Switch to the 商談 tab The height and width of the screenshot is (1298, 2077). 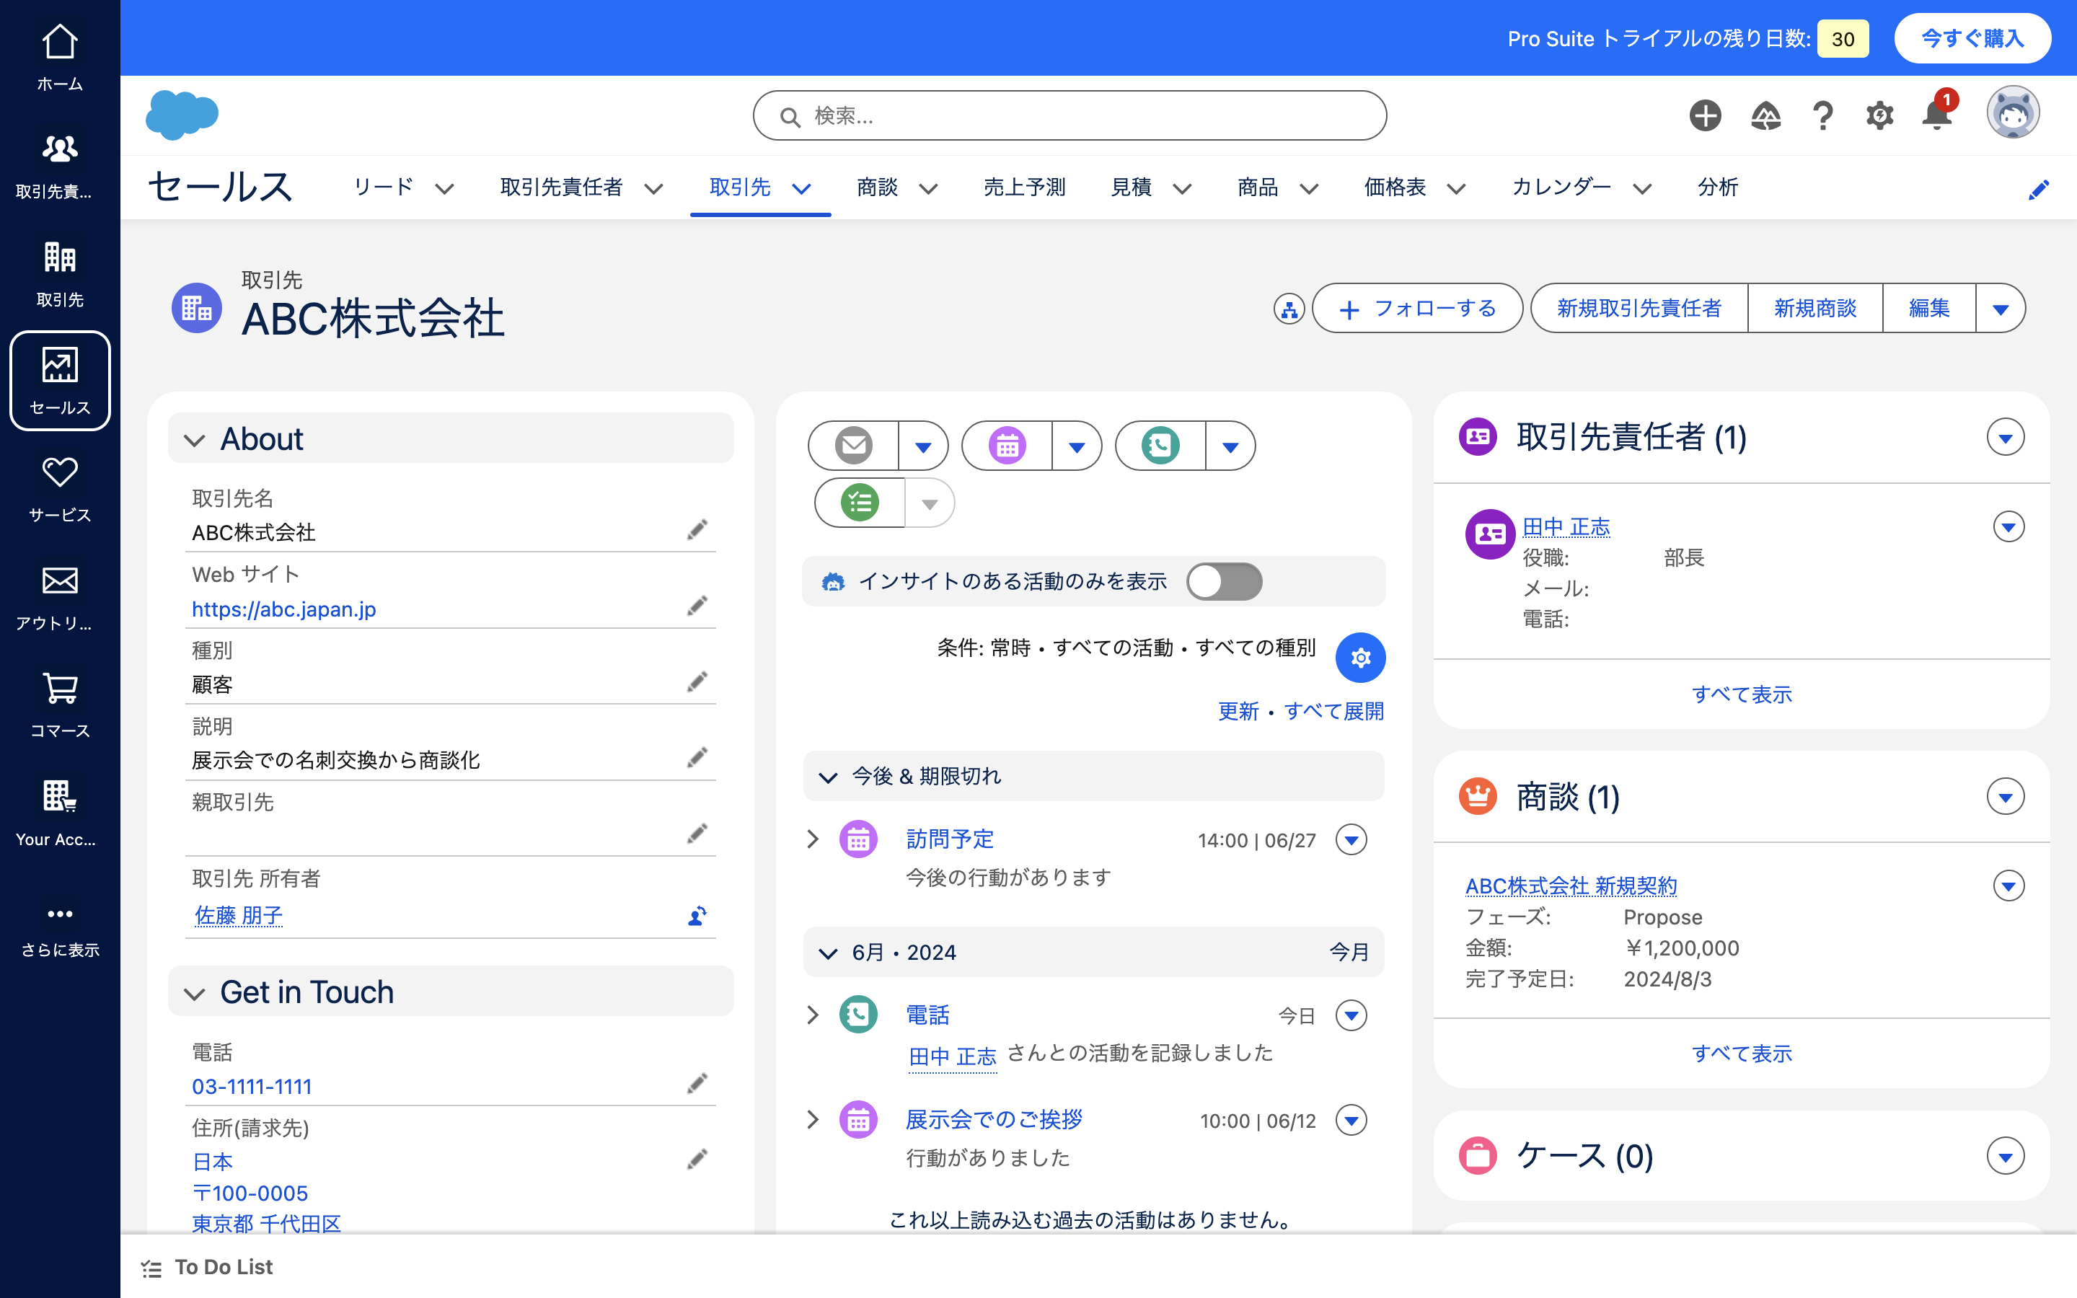coord(876,187)
